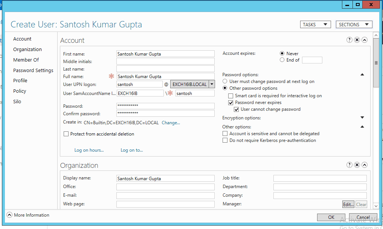The width and height of the screenshot is (383, 229).
Task: Enable Protect from accidental deletion
Action: (66, 134)
